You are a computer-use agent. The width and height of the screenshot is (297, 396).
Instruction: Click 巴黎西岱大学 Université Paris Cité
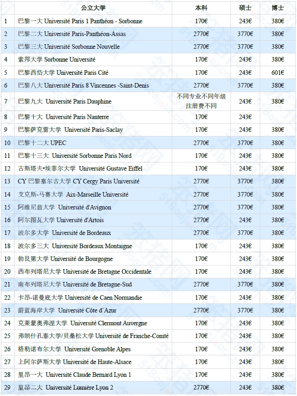click(x=63, y=73)
